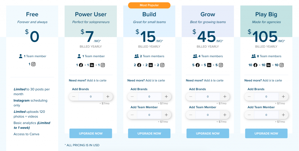Decrease Add Brands count in Build plan
This screenshot has height=151, width=299.
click(132, 96)
